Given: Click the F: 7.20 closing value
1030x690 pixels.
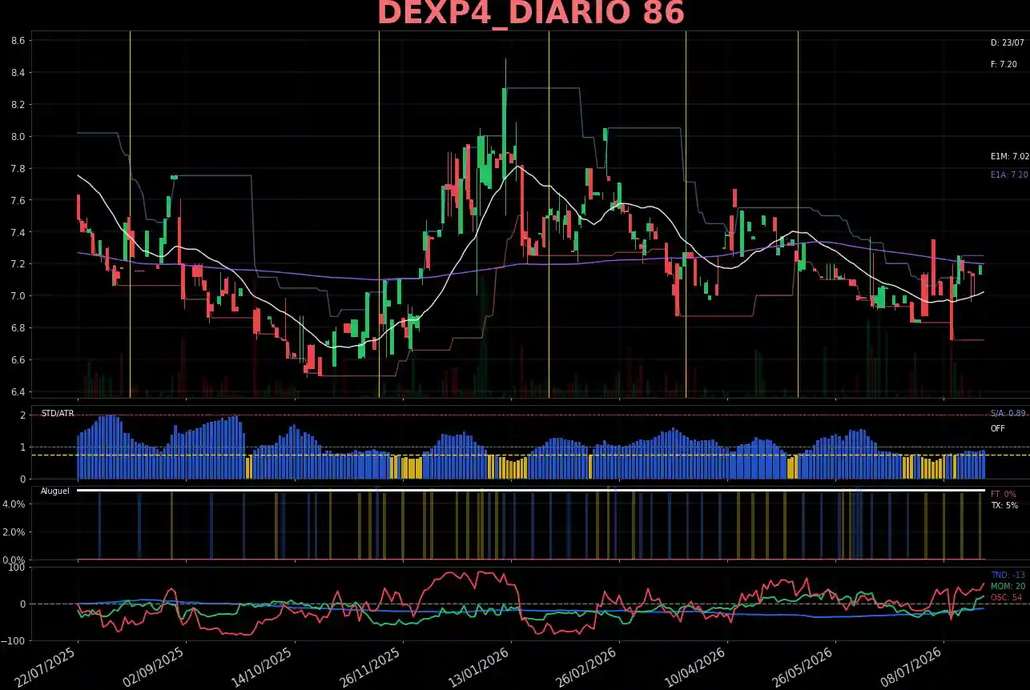Looking at the screenshot, I should 1004,64.
